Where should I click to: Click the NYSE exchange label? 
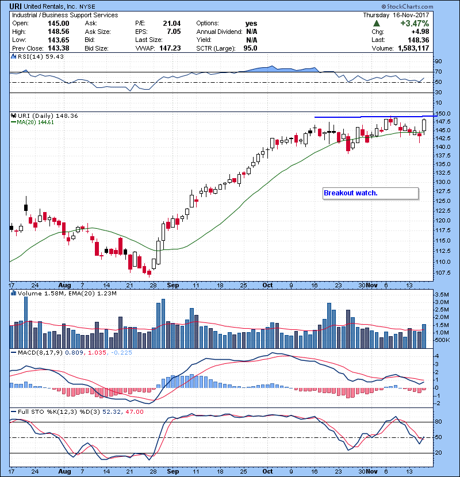(87, 7)
